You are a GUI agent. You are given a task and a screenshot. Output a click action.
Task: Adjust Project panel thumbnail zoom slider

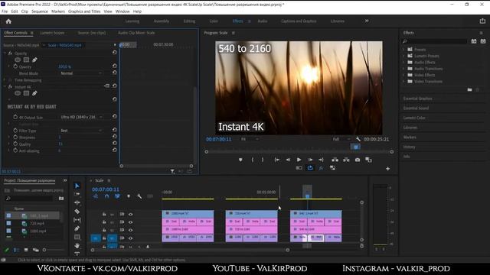coord(44,250)
